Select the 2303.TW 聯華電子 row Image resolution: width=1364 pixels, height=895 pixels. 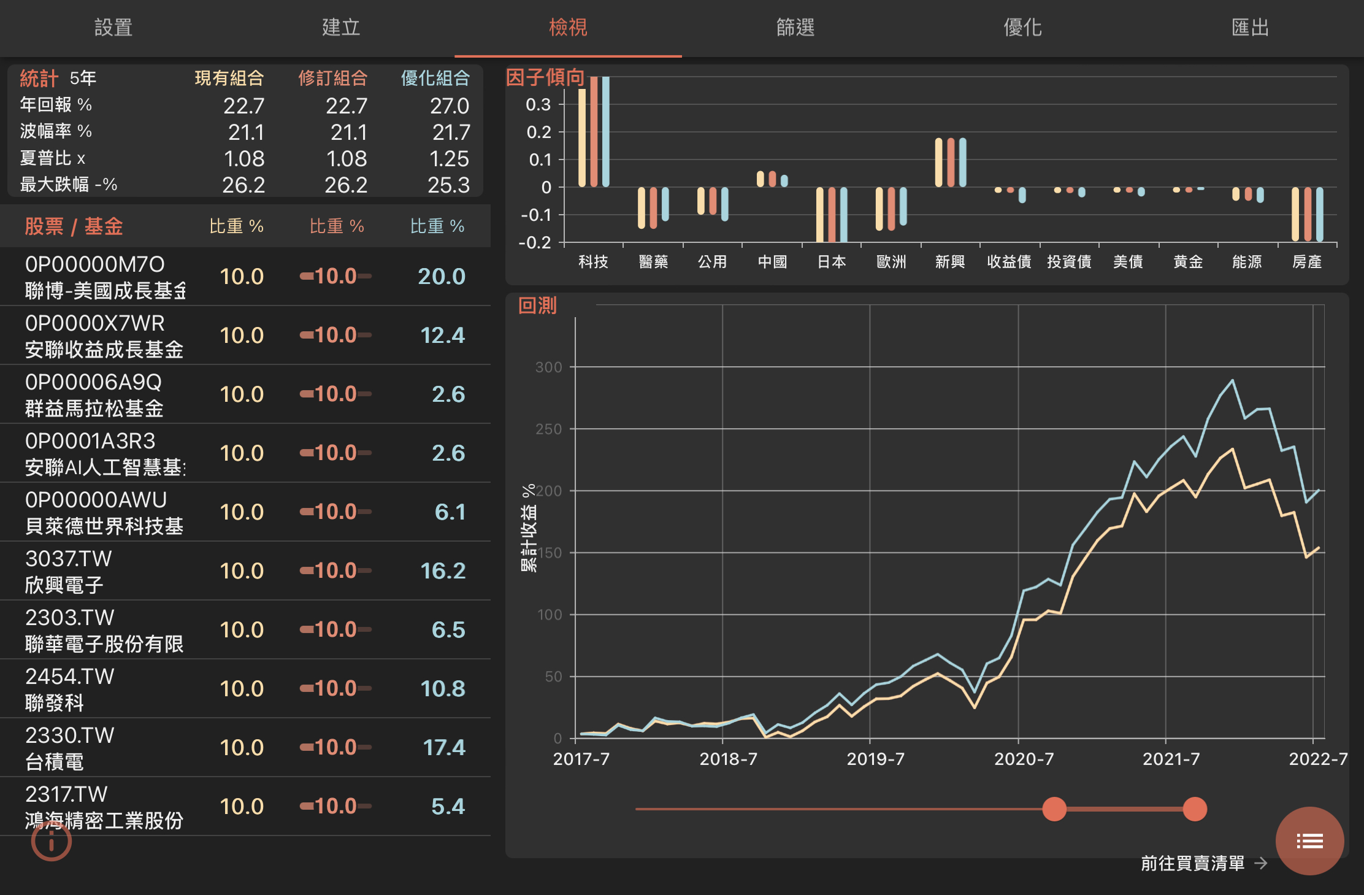(x=104, y=630)
